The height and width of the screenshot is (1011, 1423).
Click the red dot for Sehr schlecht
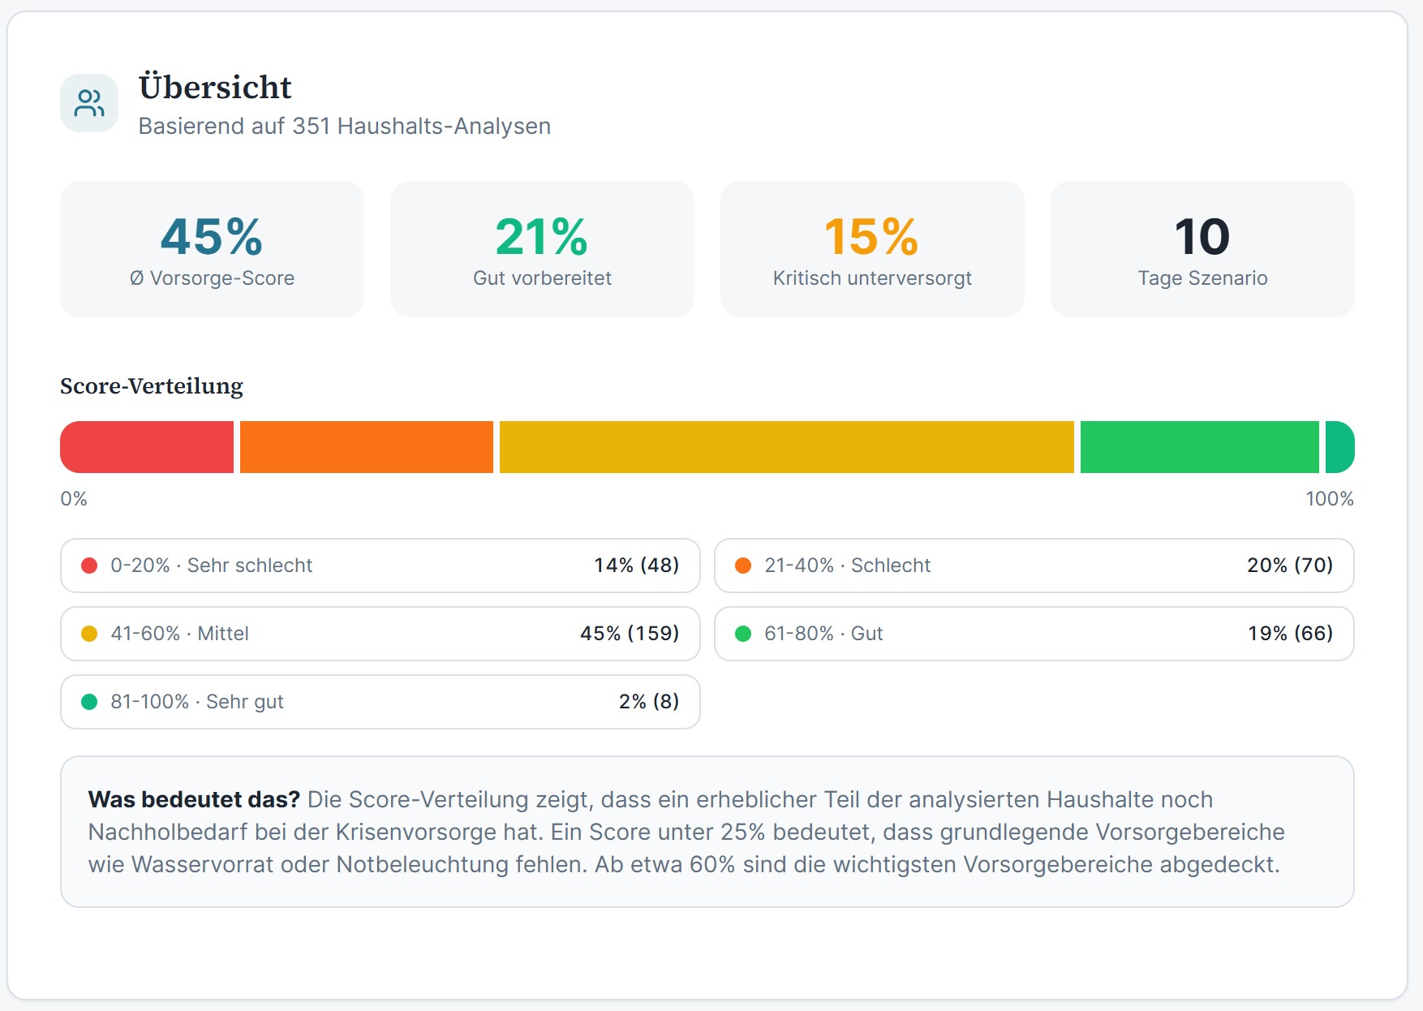click(89, 566)
